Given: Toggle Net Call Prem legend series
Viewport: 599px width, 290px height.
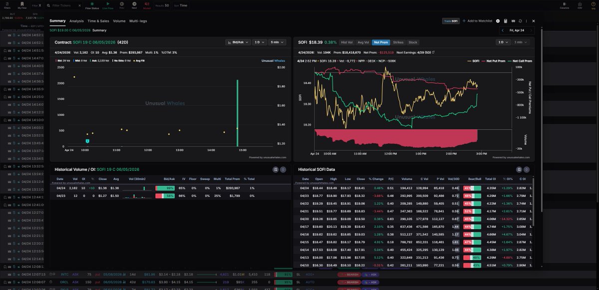Looking at the screenshot, I should pyautogui.click(x=520, y=60).
